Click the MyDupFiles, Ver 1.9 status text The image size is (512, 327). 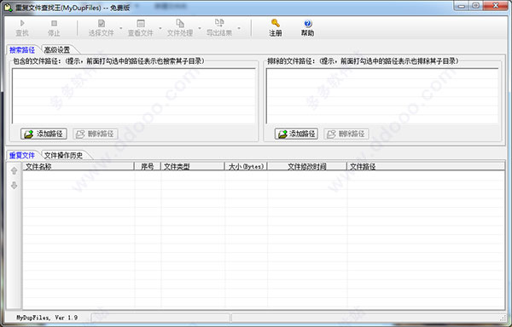tap(47, 318)
